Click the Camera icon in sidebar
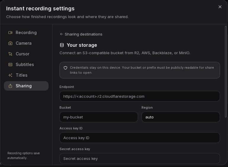Image resolution: width=228 pixels, height=167 pixels. [10, 43]
